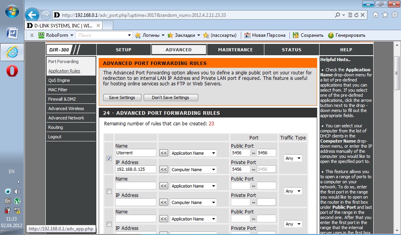The width and height of the screenshot is (401, 235).
Task: Open Computer Name dropdown in Utorrent rule
Action: pyautogui.click(x=193, y=170)
